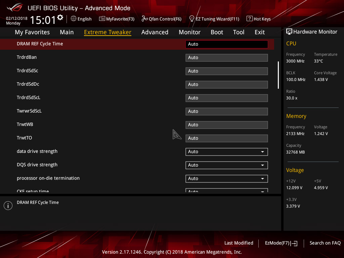
Task: Click memory frequency value 2133 MHz
Action: [295, 134]
